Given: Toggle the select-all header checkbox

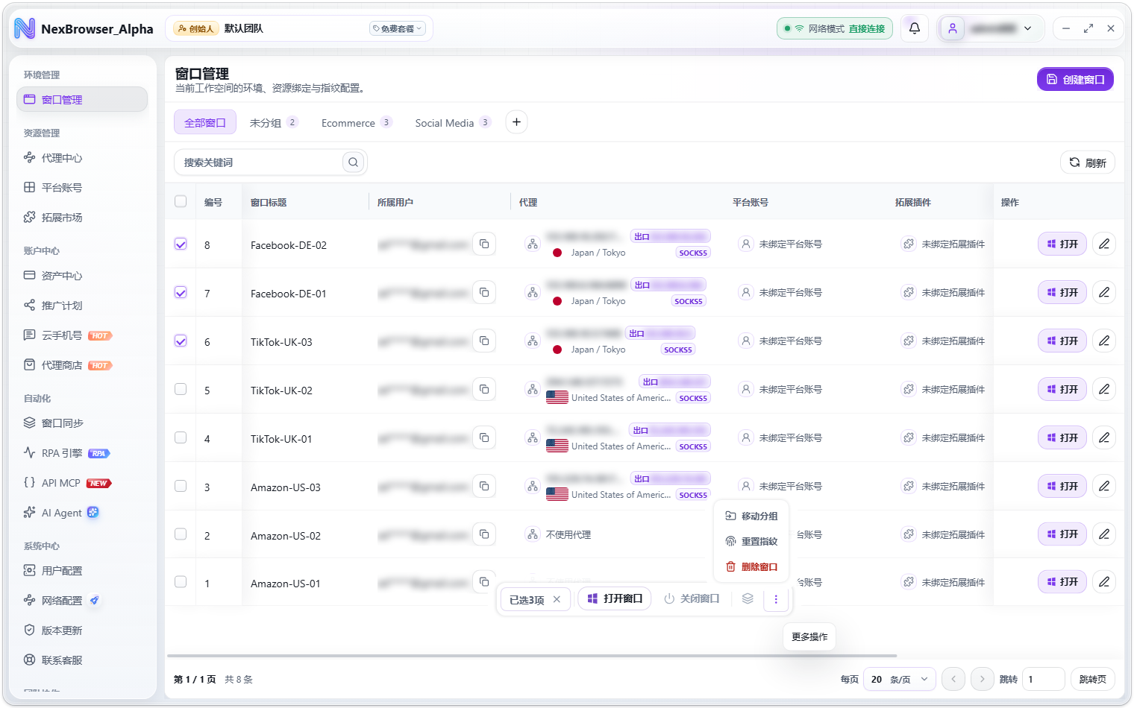Looking at the screenshot, I should point(181,201).
